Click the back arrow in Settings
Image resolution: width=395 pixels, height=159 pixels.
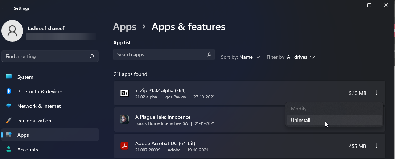tap(4, 8)
